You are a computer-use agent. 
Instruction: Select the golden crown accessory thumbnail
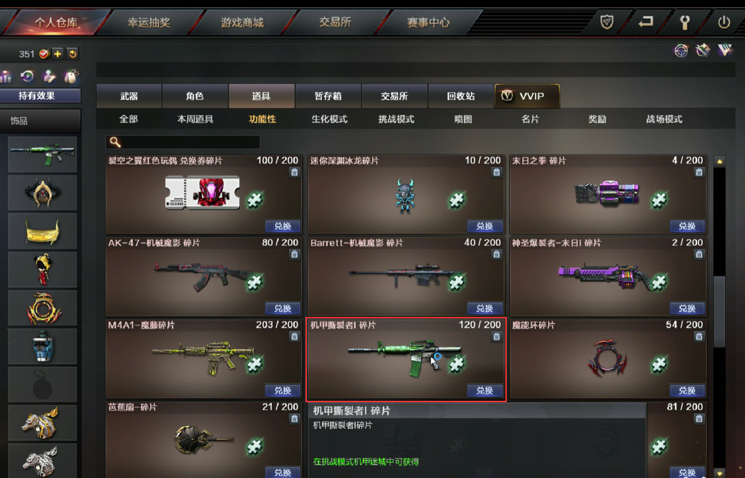tap(42, 231)
